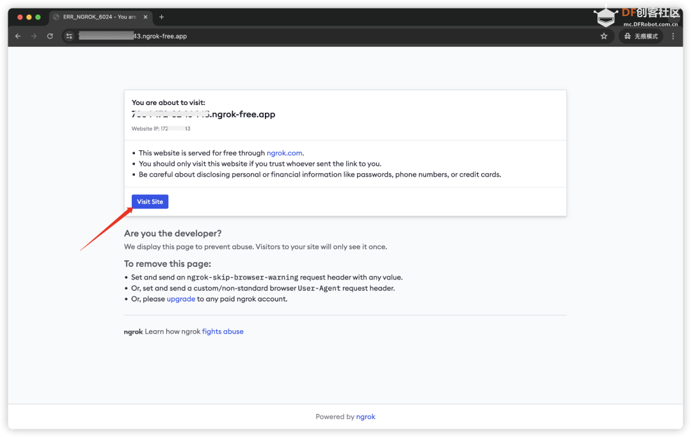The image size is (691, 437).
Task: Click the ngrok link in the footer
Action: coord(366,417)
